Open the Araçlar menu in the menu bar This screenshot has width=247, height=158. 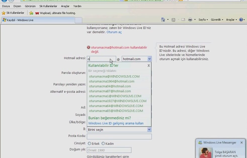tap(65, 6)
